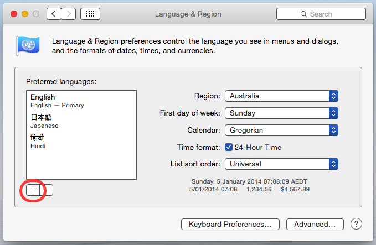The image size is (376, 245).
Task: Show all preferences with the grid icon
Action: pos(90,14)
